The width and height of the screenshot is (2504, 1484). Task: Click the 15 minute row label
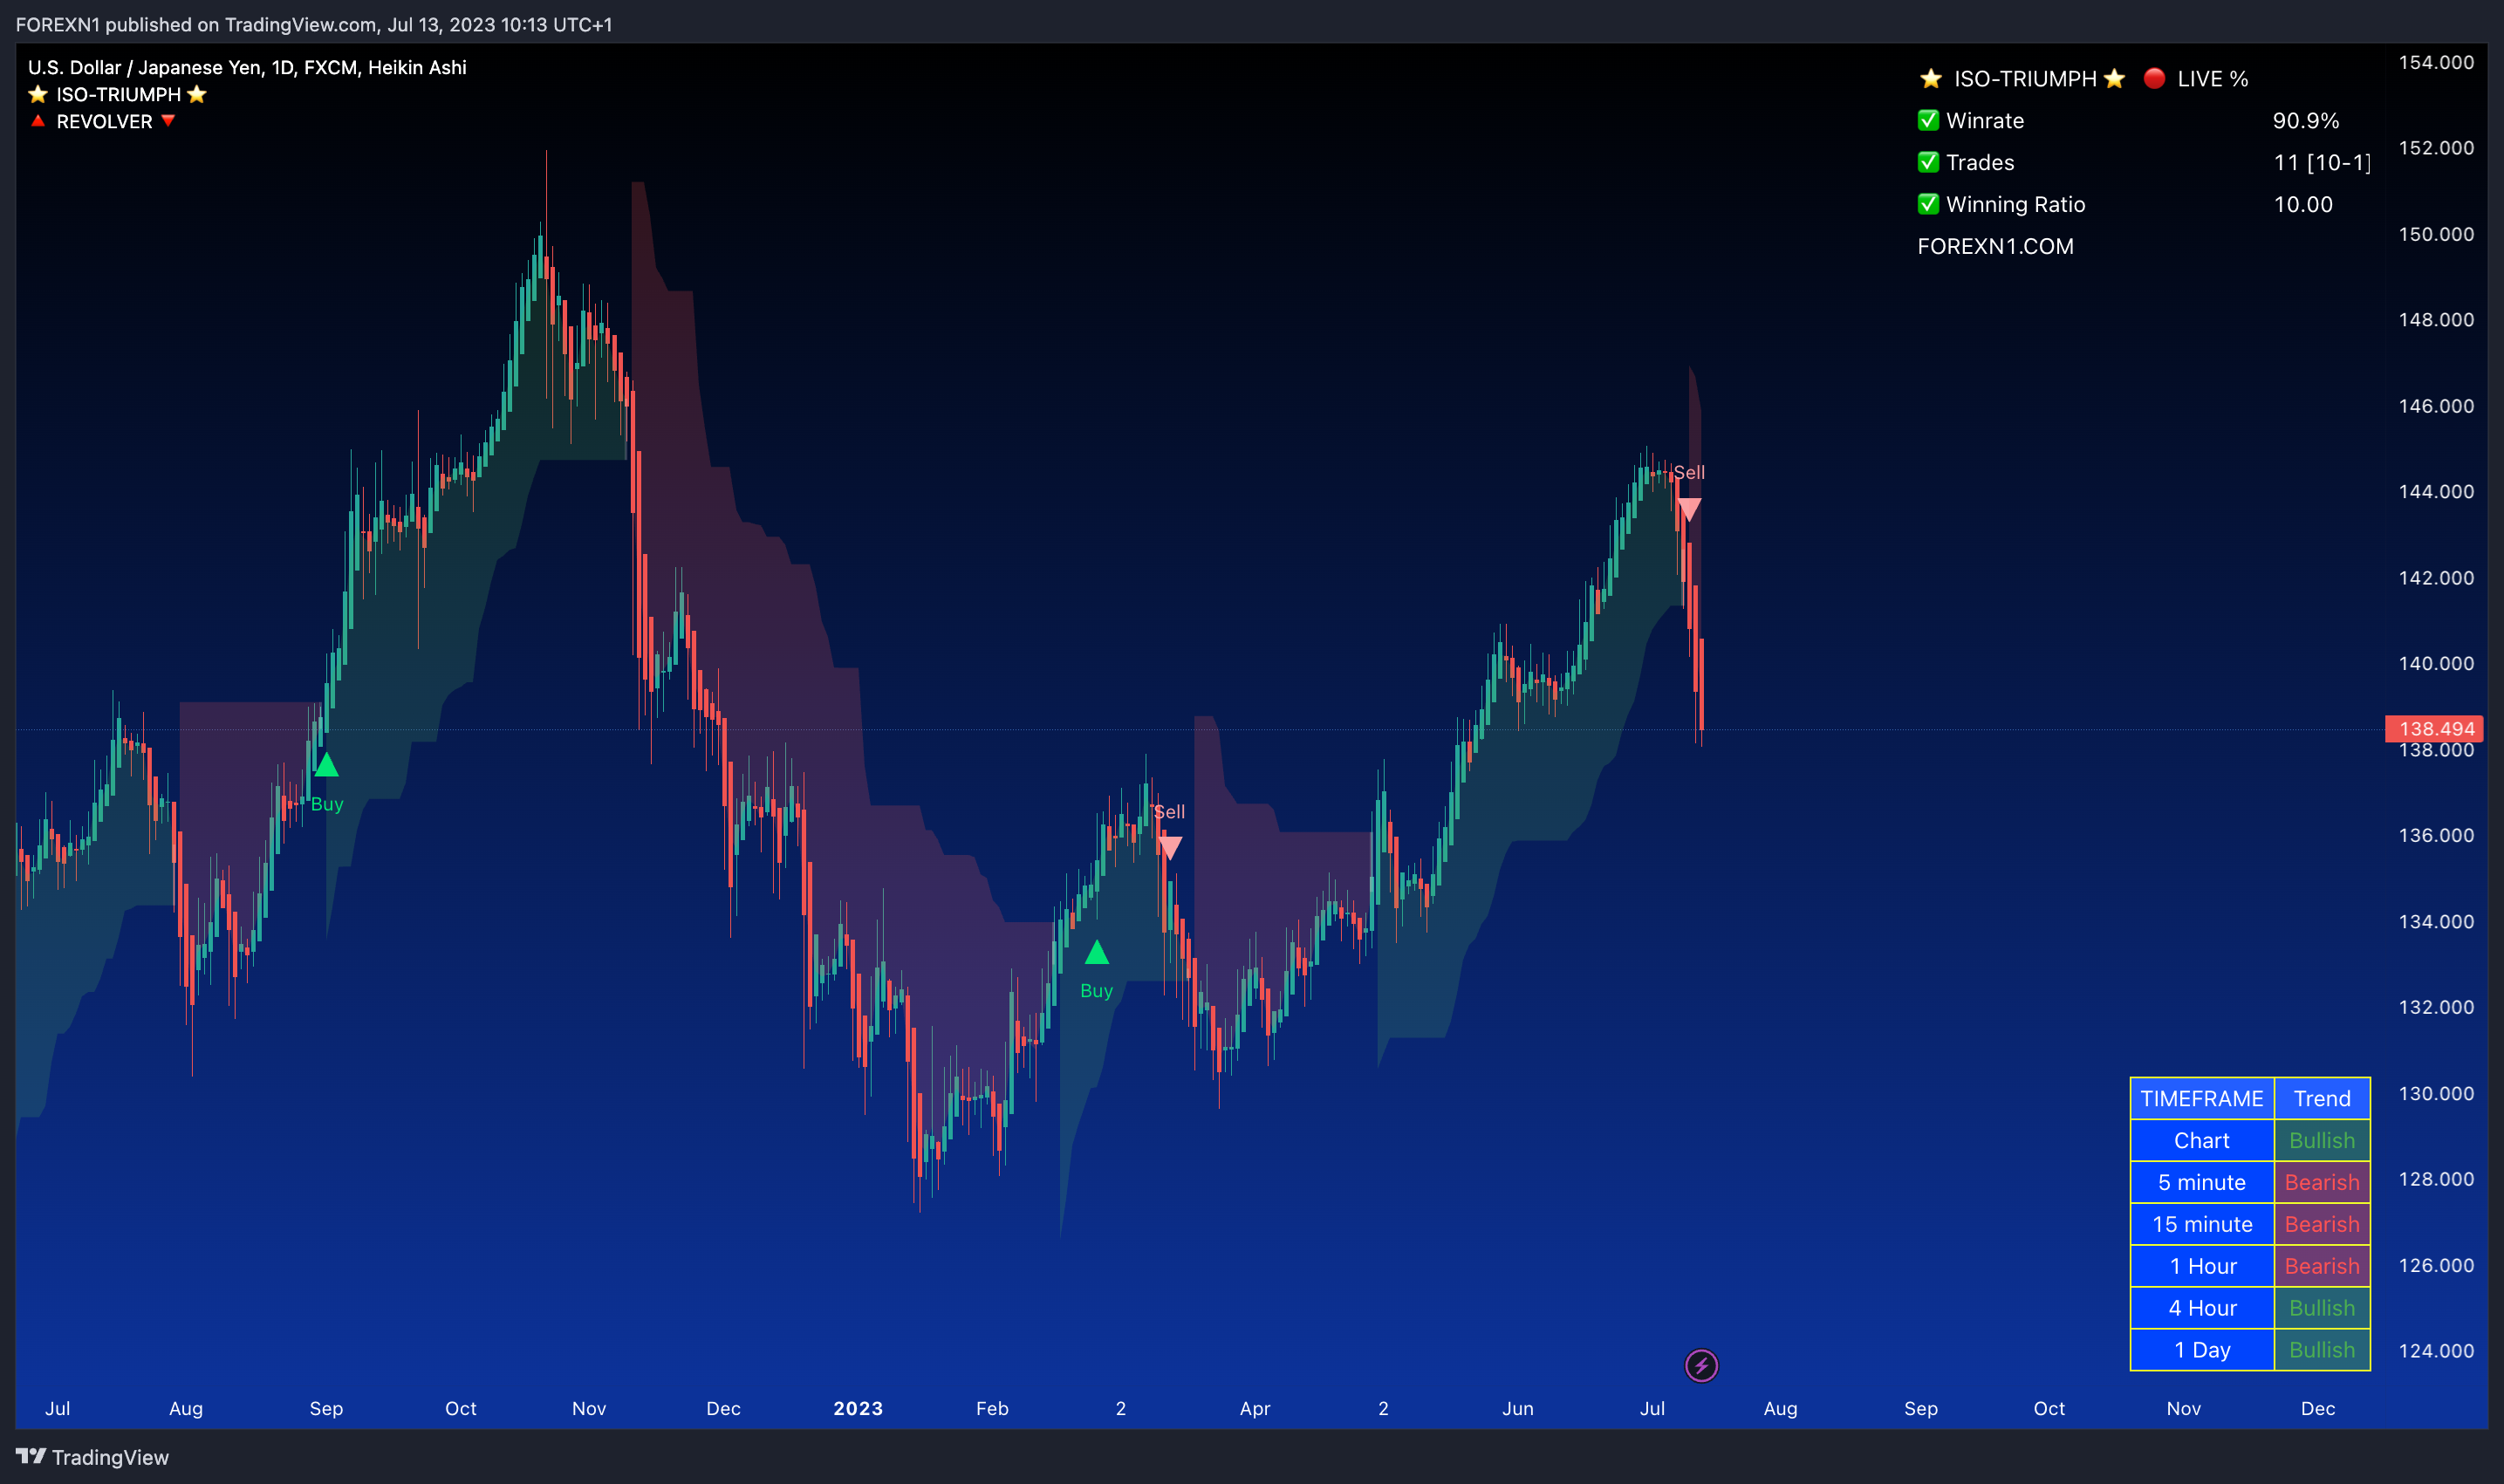pos(2201,1224)
